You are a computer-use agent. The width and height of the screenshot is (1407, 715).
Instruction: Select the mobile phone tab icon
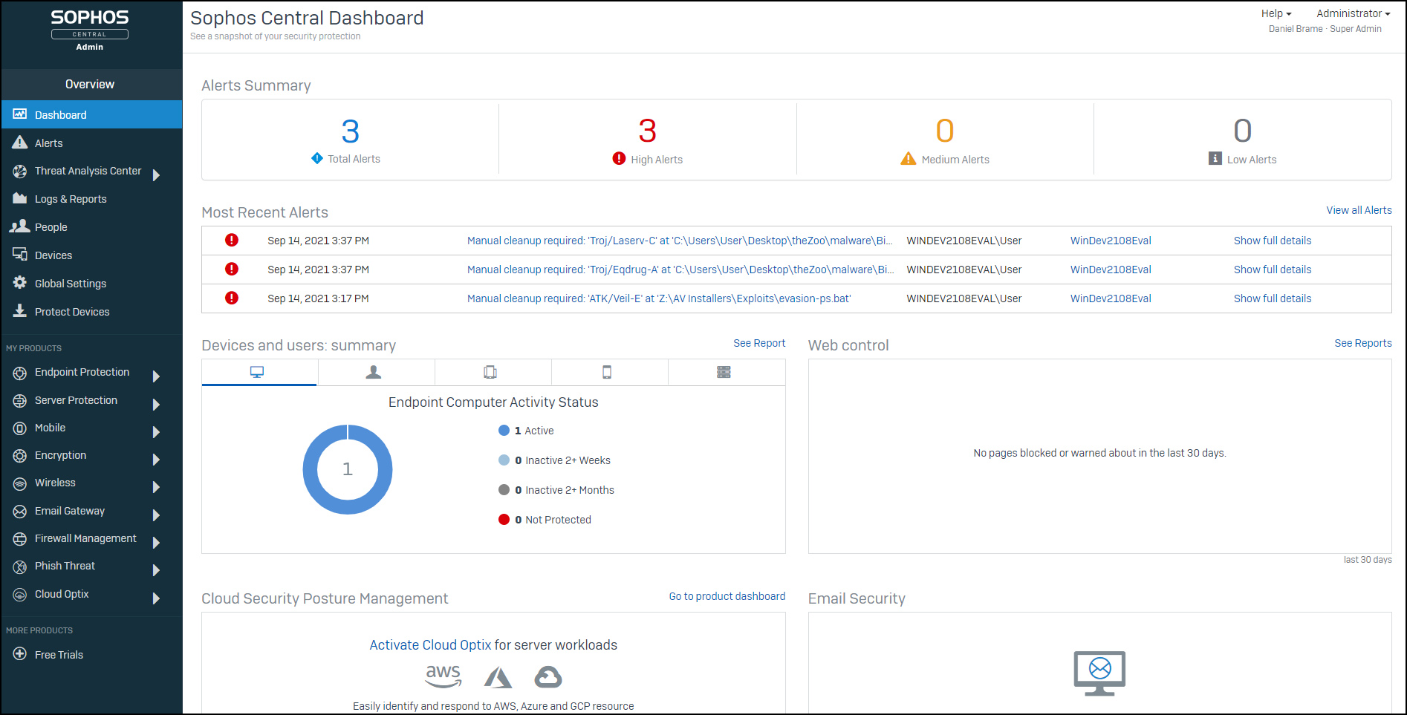607,372
